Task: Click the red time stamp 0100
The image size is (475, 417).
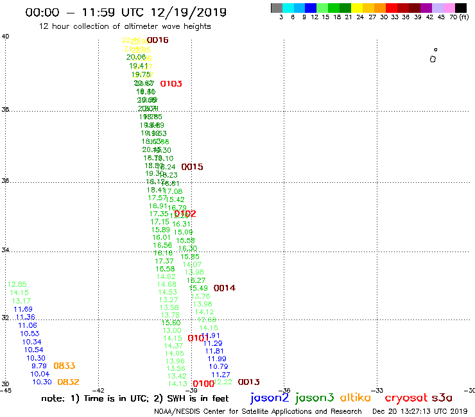Action: [x=203, y=384]
